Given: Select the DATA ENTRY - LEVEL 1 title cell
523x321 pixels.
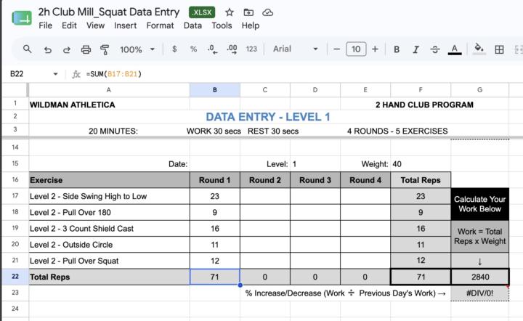Looking at the screenshot, I should coord(268,117).
